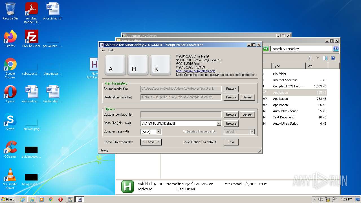Open earlynetwo document on desktop
The width and height of the screenshot is (361, 203).
pyautogui.click(x=31, y=94)
